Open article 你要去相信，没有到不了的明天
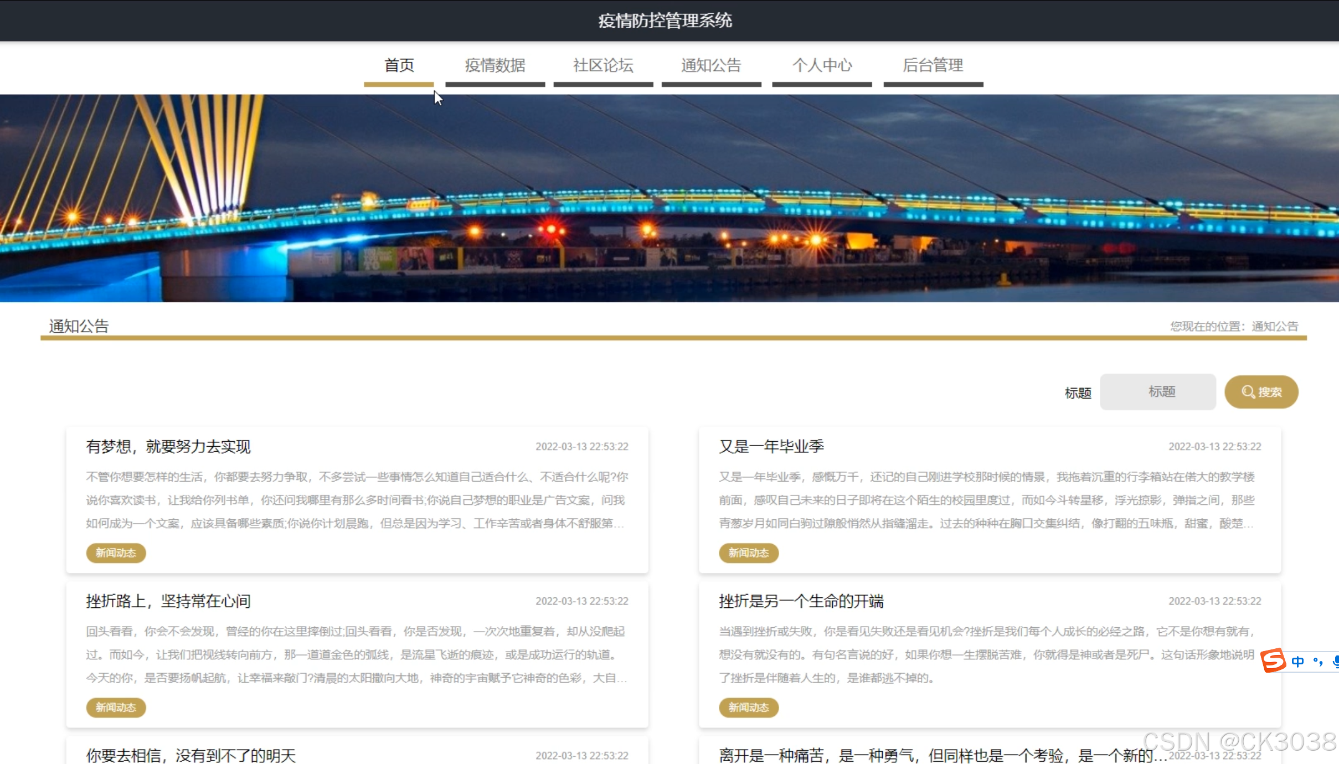 click(190, 755)
